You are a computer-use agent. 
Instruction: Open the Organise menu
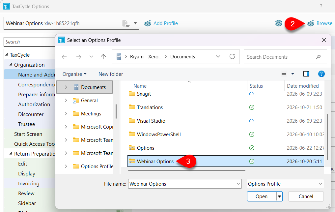point(74,74)
